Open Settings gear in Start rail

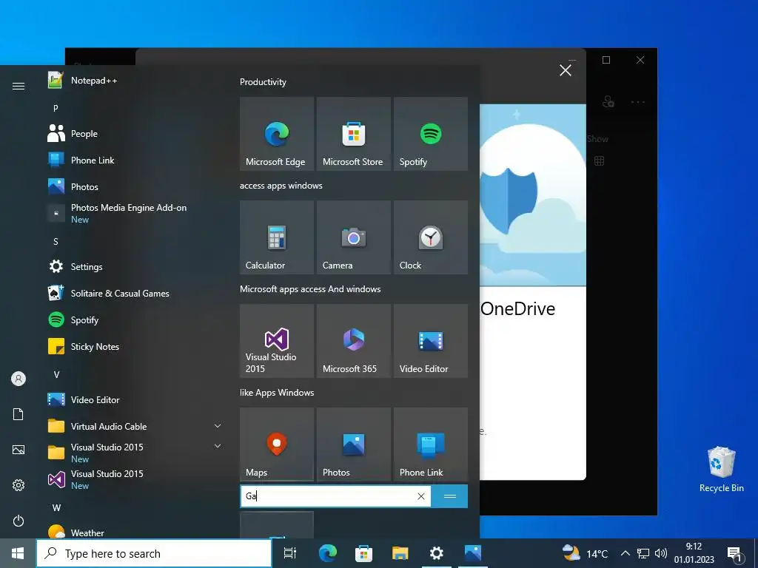(19, 485)
